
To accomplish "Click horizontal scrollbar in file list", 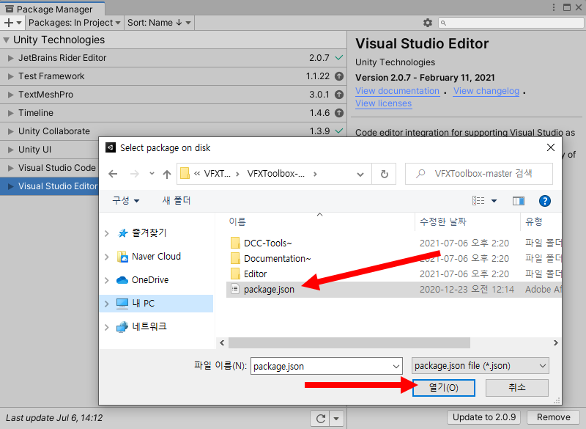I will pos(349,343).
